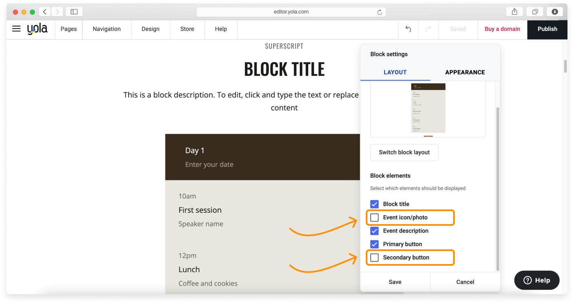The width and height of the screenshot is (574, 304).
Task: Click the block layout thumbnail preview
Action: [x=428, y=109]
